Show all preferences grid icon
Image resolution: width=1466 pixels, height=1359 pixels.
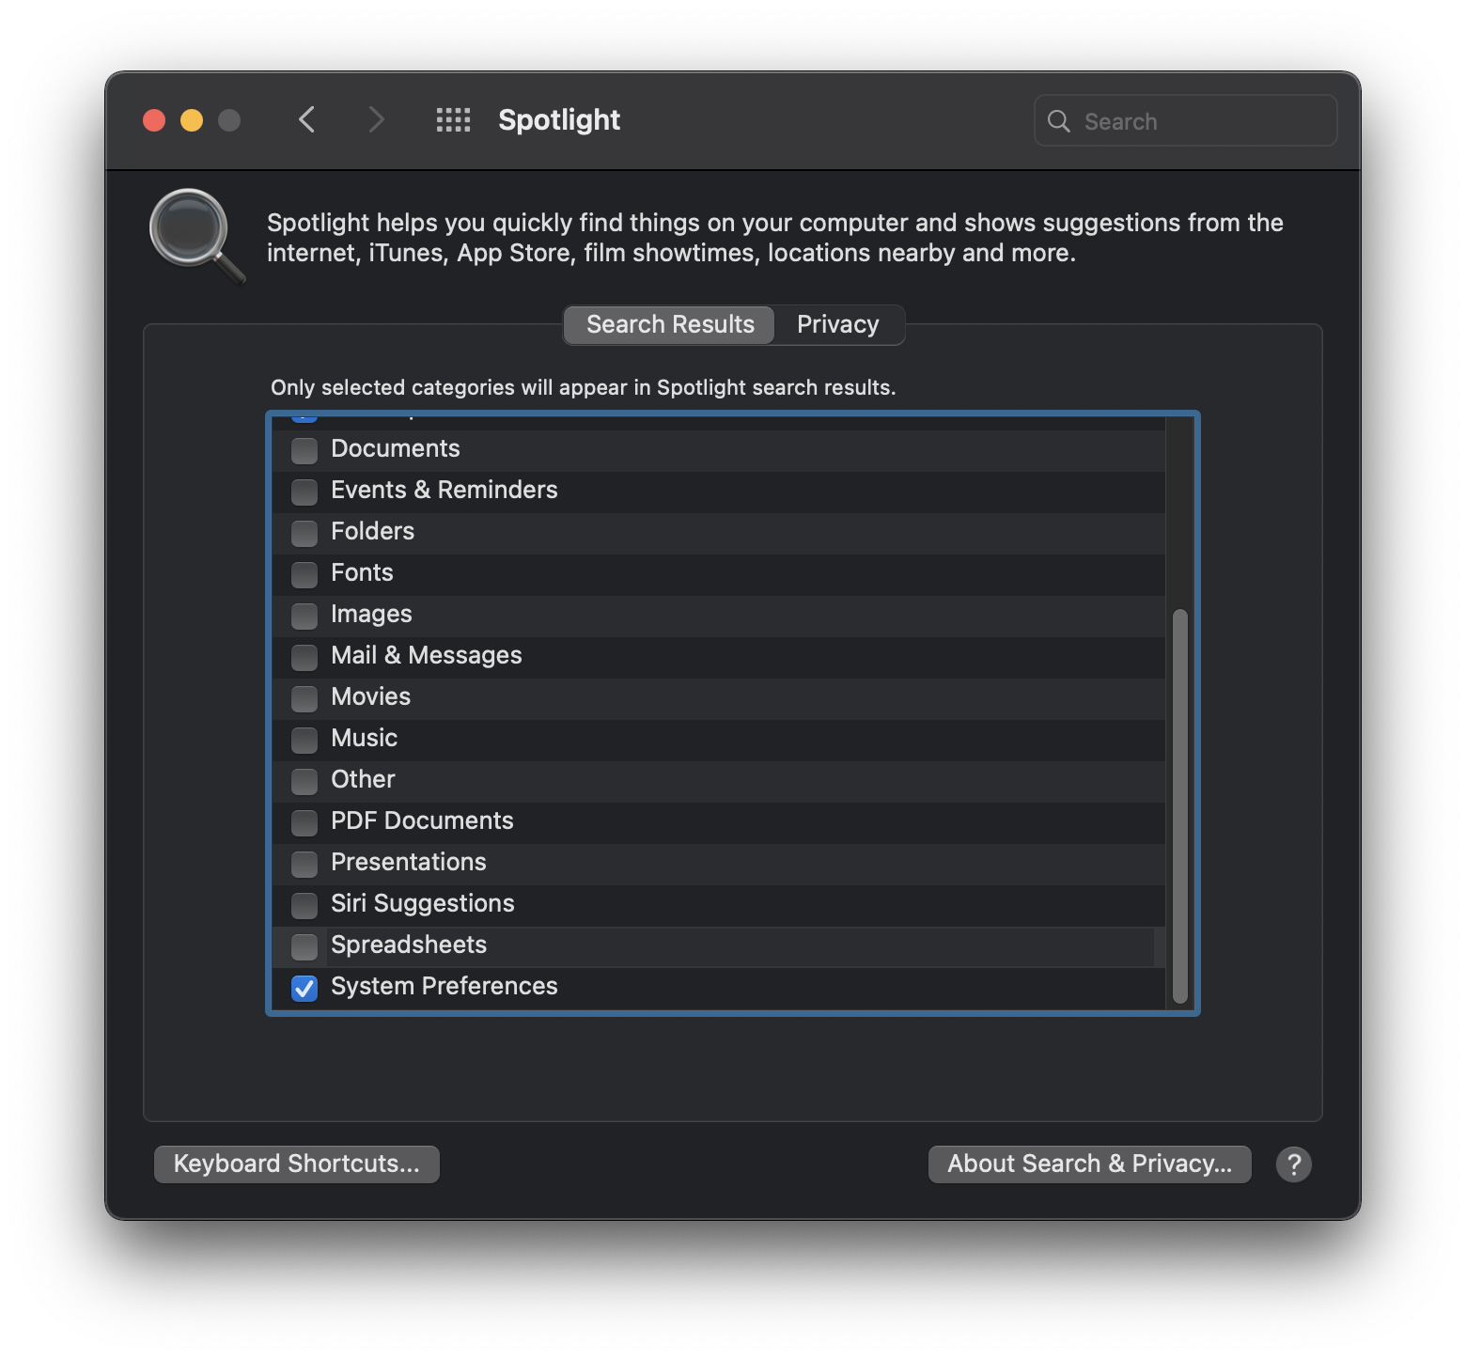453,120
